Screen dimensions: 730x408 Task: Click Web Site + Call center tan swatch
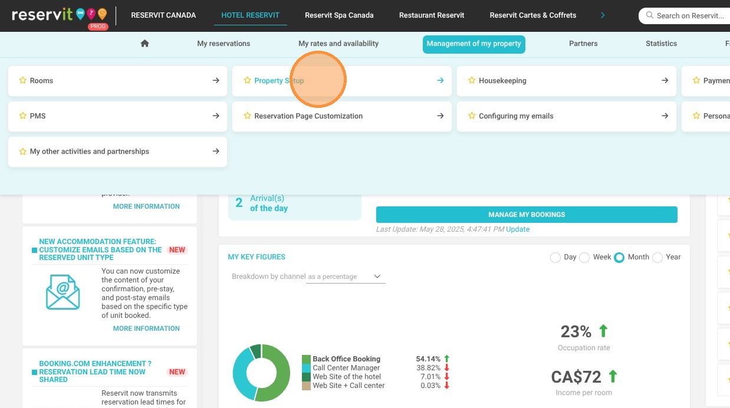click(306, 386)
